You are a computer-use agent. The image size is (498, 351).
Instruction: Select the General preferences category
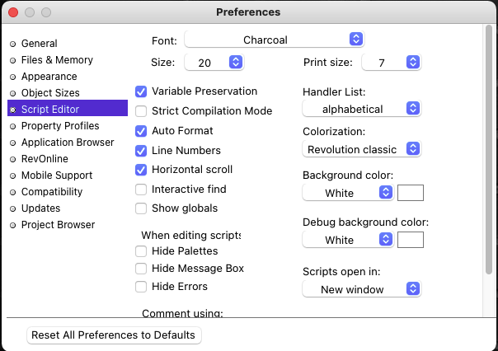[39, 44]
